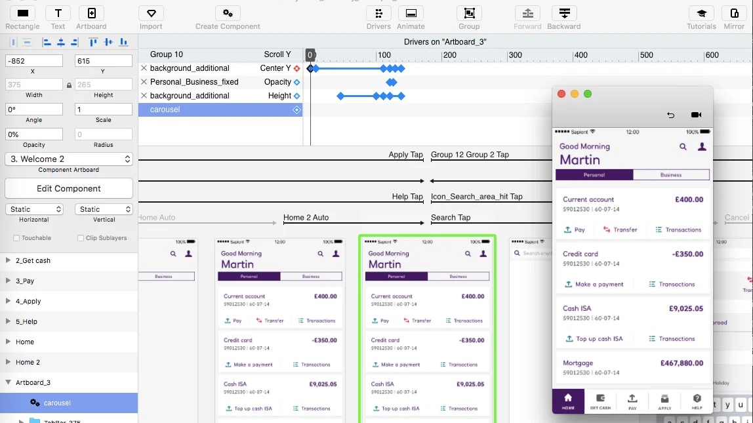The width and height of the screenshot is (753, 423).
Task: Remove background_additional Height driver
Action: [144, 96]
